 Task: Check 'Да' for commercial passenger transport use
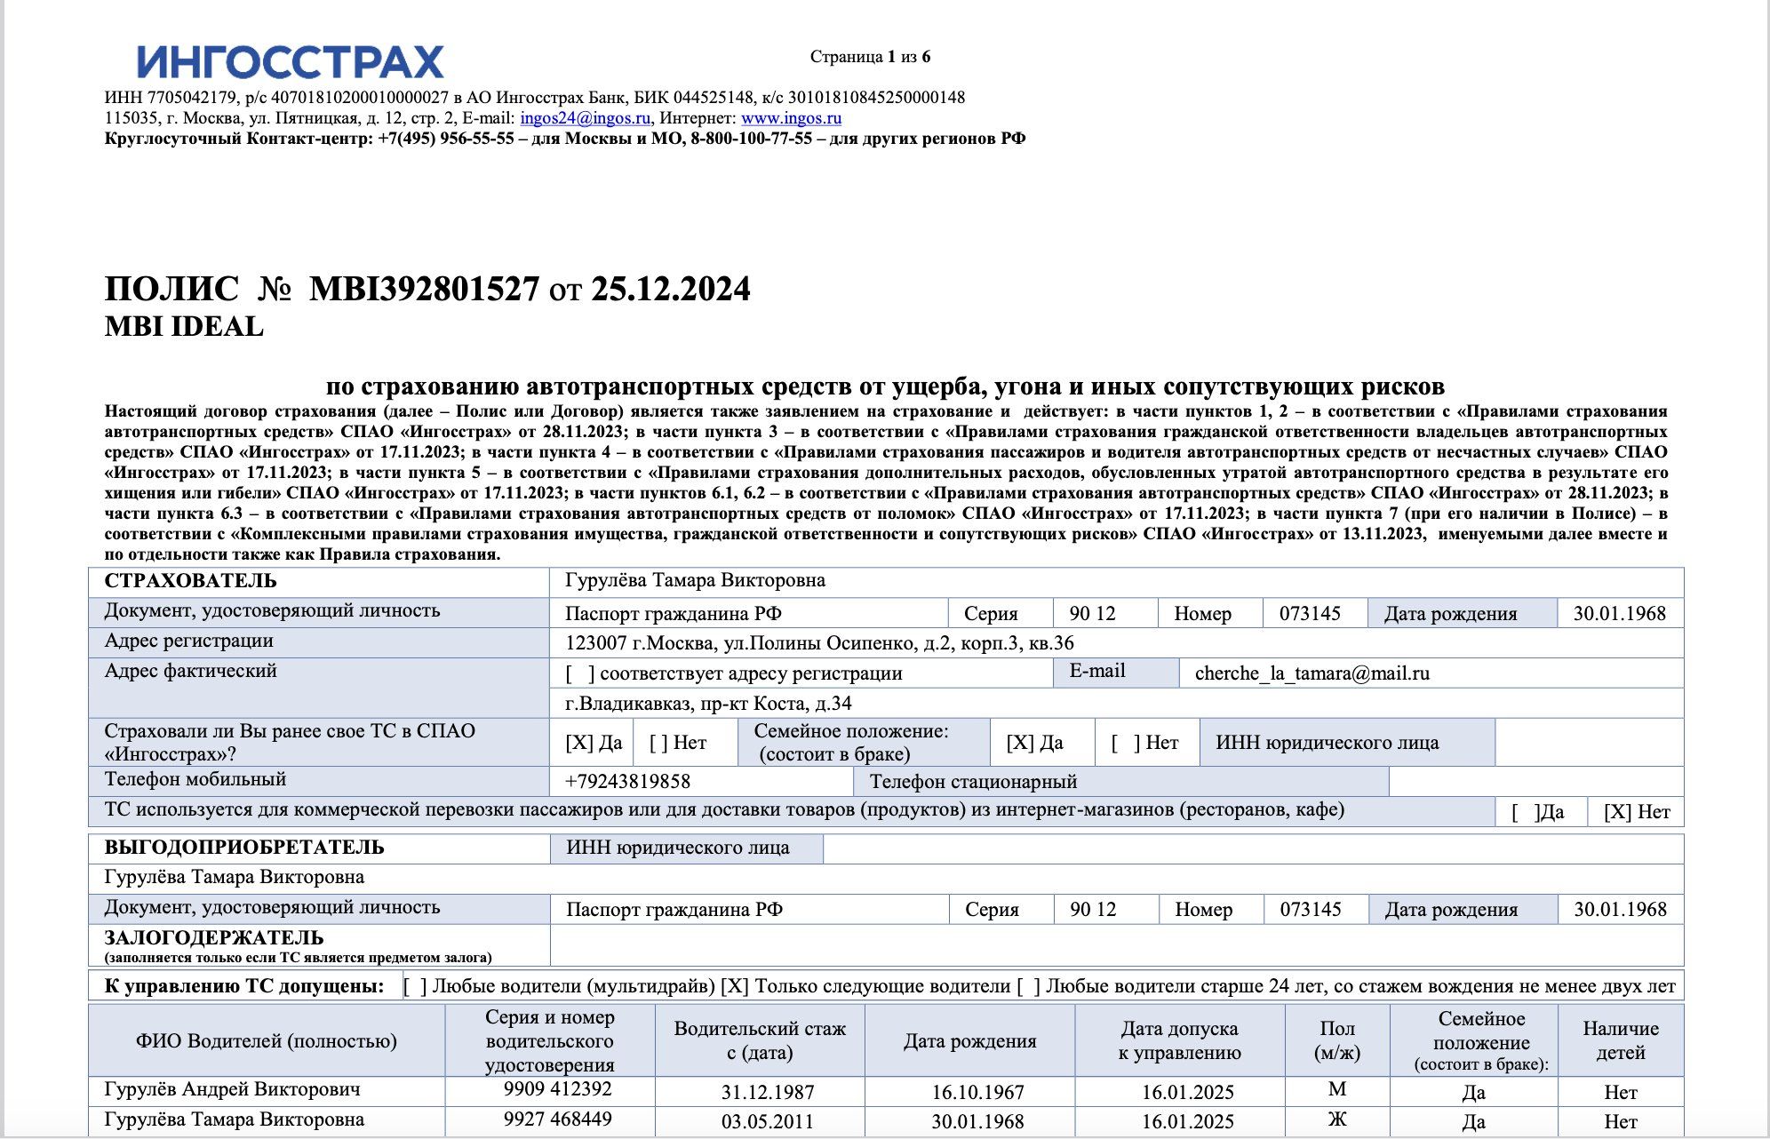pyautogui.click(x=1526, y=812)
